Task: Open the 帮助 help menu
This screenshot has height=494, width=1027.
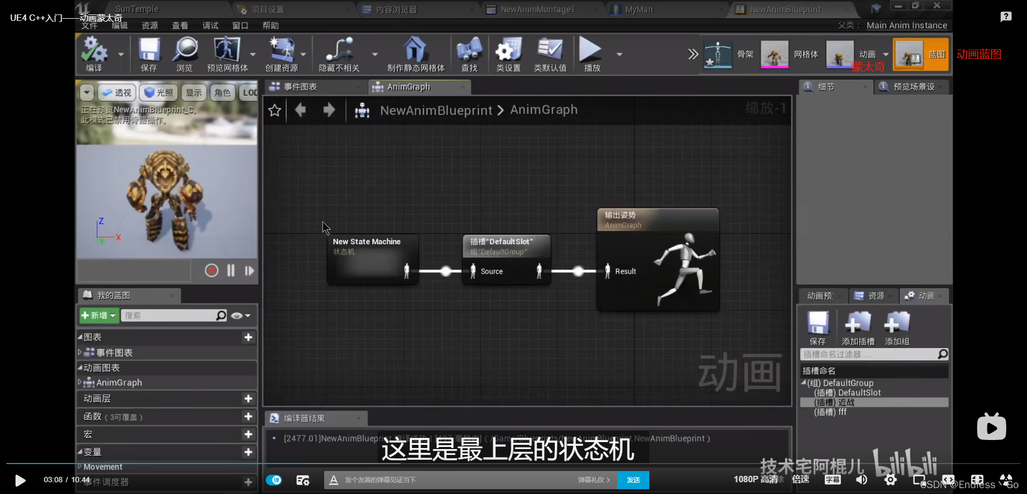Action: [x=271, y=26]
